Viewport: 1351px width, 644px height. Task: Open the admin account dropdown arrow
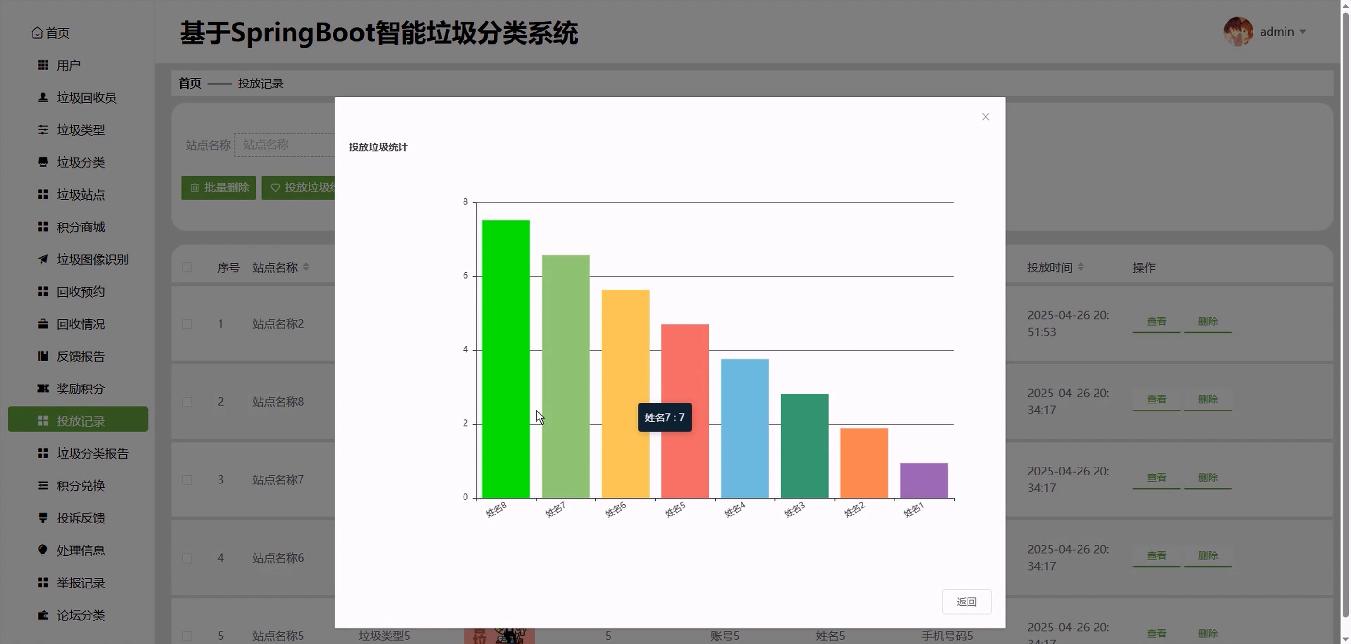pyautogui.click(x=1303, y=32)
